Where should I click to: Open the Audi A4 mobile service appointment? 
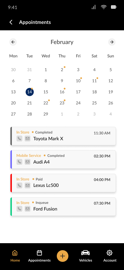click(63, 159)
